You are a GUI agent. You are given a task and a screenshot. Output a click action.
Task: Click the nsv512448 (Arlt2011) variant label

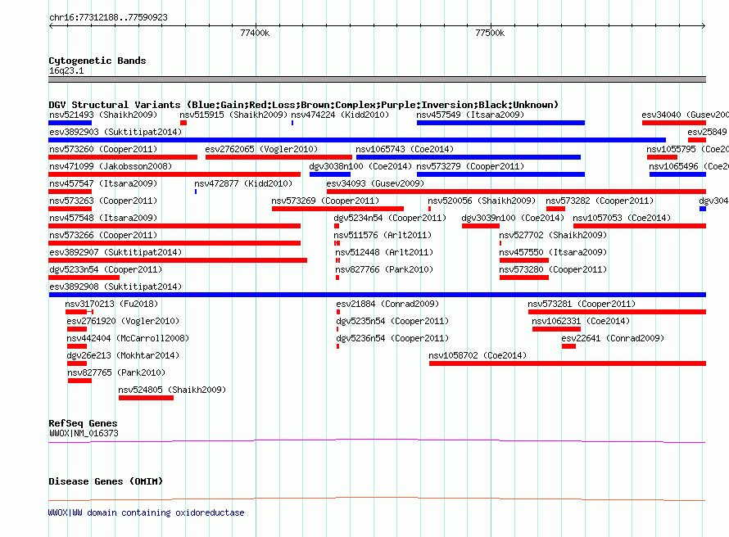pos(384,252)
